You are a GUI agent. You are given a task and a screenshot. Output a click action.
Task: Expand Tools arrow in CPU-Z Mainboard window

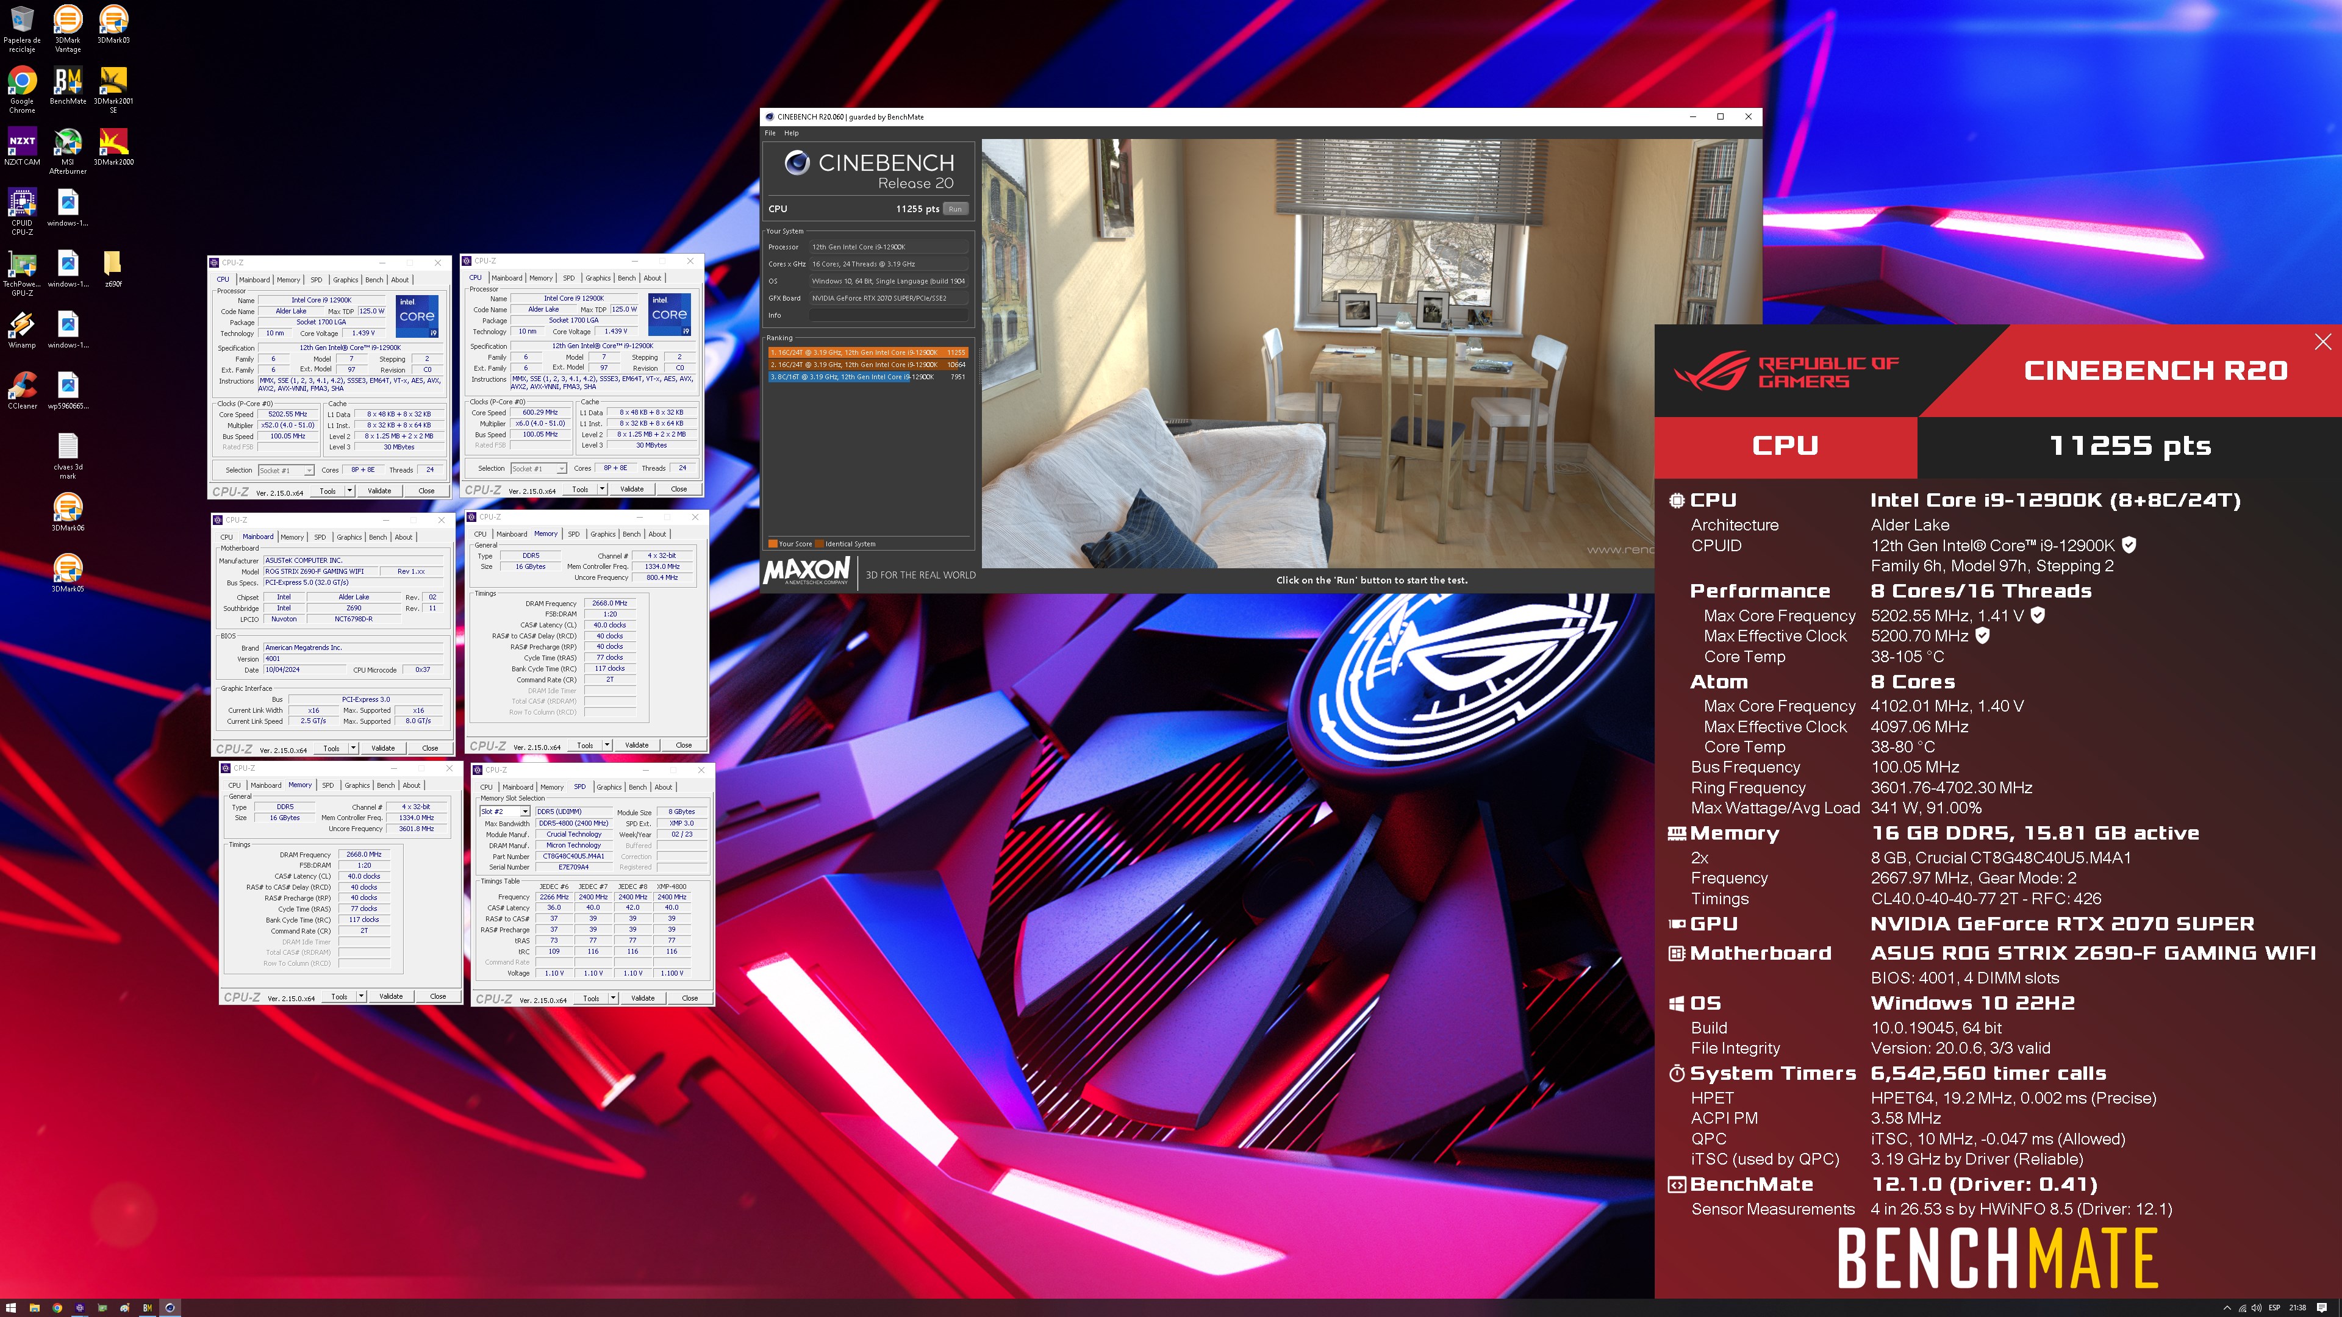[x=353, y=748]
